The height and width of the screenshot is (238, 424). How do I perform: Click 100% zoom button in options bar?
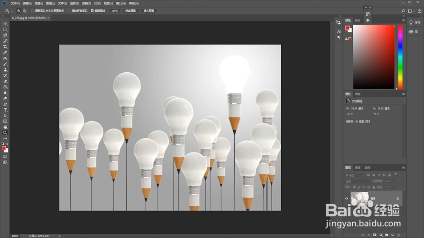pos(114,11)
